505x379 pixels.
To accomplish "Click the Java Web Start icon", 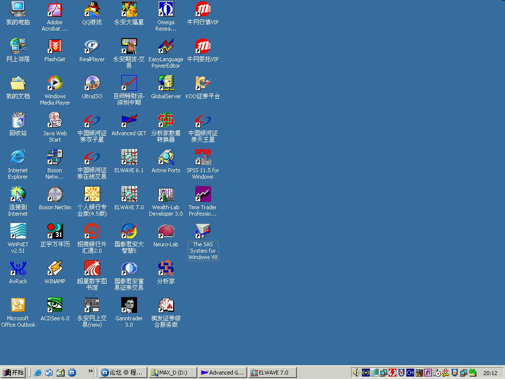I will coord(55,120).
